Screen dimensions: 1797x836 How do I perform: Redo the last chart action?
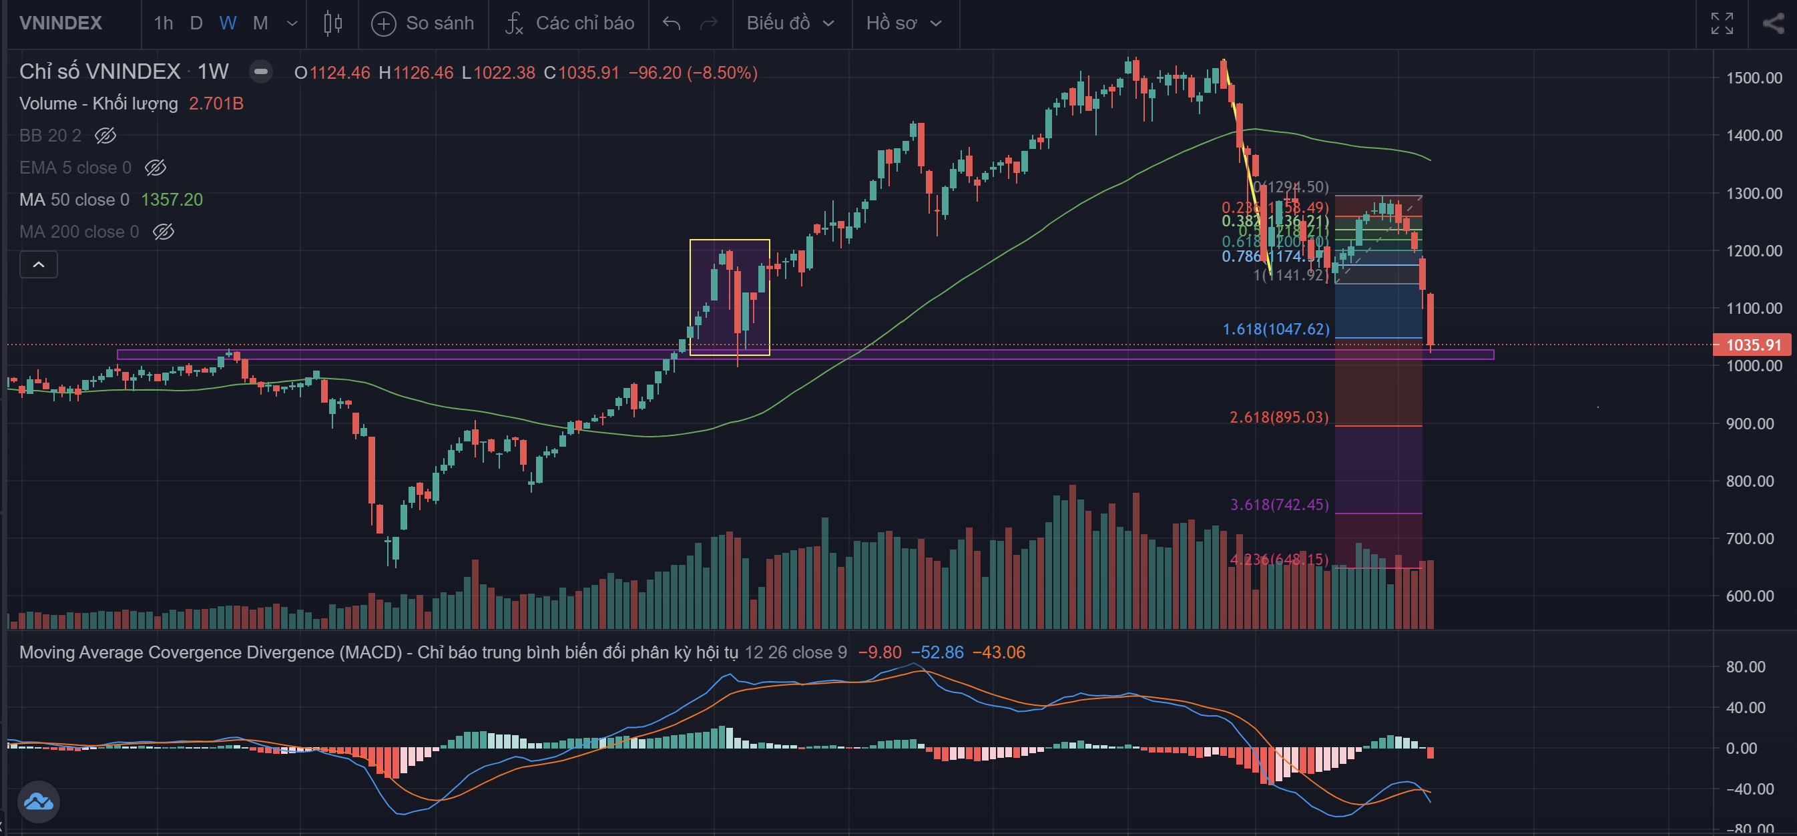[x=708, y=24]
